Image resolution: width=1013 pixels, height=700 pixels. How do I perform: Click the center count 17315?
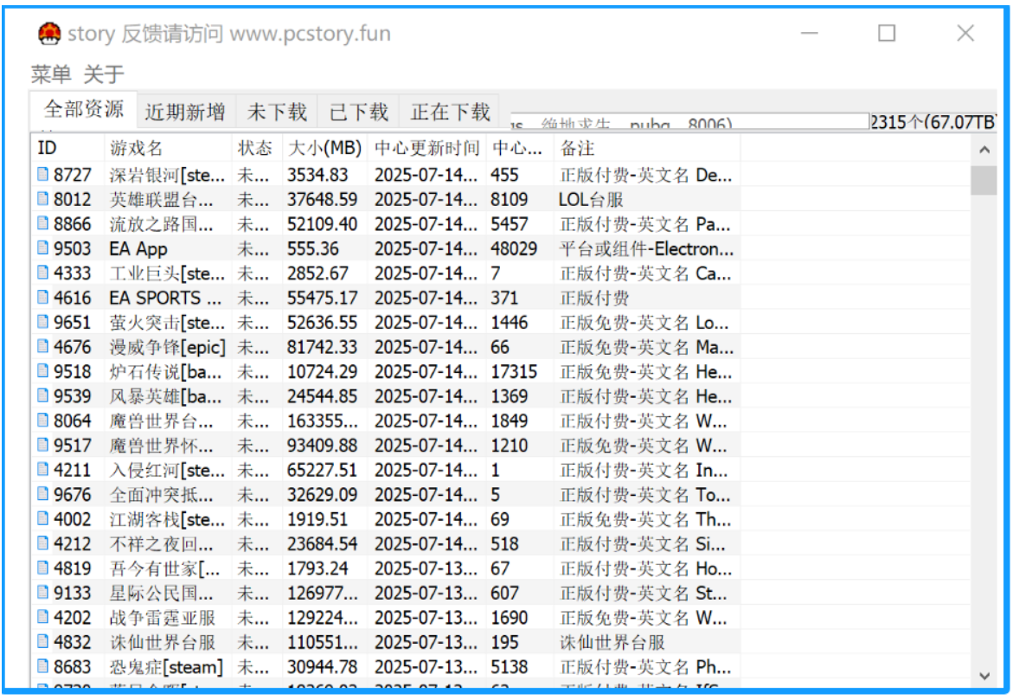pyautogui.click(x=514, y=372)
